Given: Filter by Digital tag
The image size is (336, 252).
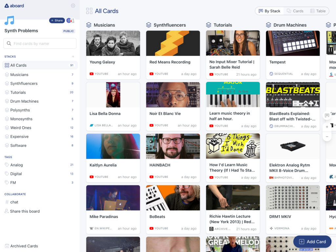Looking at the screenshot, I should pyautogui.click(x=40, y=174).
